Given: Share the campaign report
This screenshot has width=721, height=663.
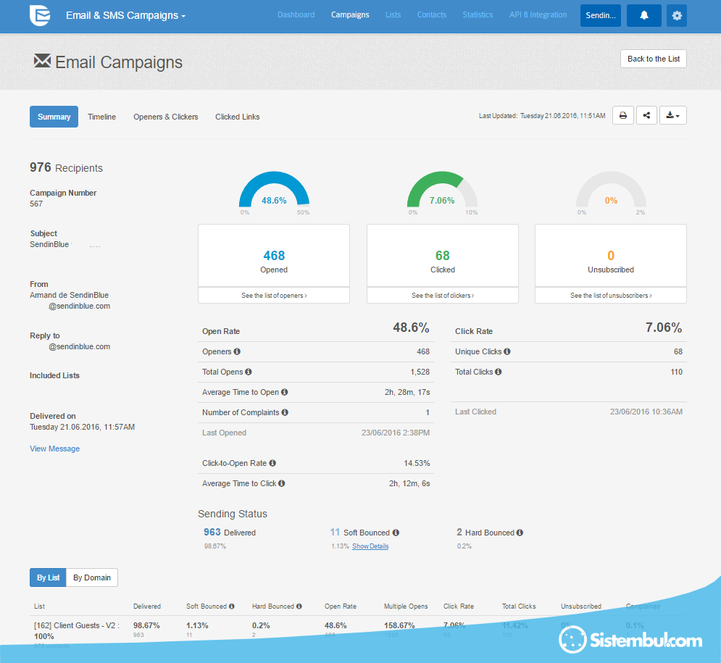Looking at the screenshot, I should point(646,115).
